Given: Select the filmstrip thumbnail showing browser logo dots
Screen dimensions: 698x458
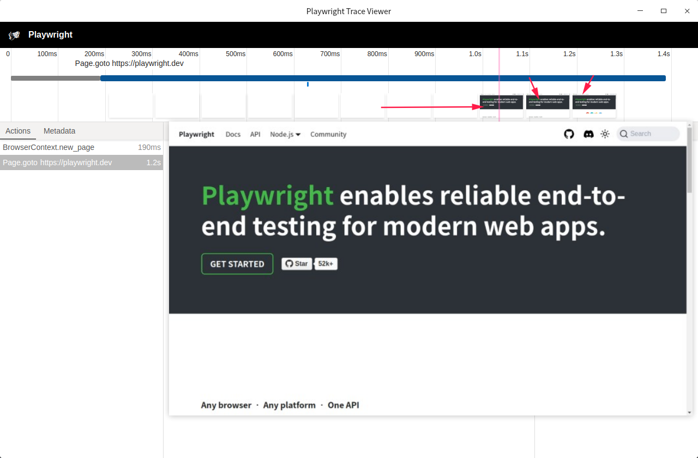Looking at the screenshot, I should pos(594,106).
